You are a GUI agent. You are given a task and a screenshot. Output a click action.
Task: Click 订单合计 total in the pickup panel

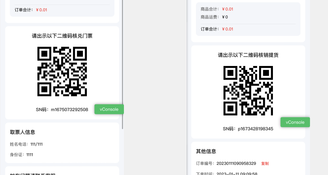click(x=227, y=29)
